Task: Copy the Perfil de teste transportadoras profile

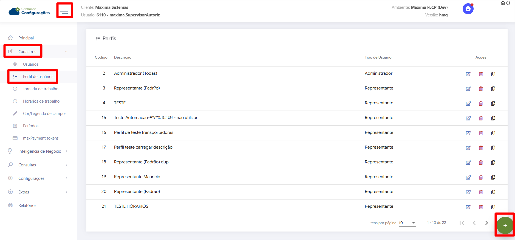Action: click(493, 133)
